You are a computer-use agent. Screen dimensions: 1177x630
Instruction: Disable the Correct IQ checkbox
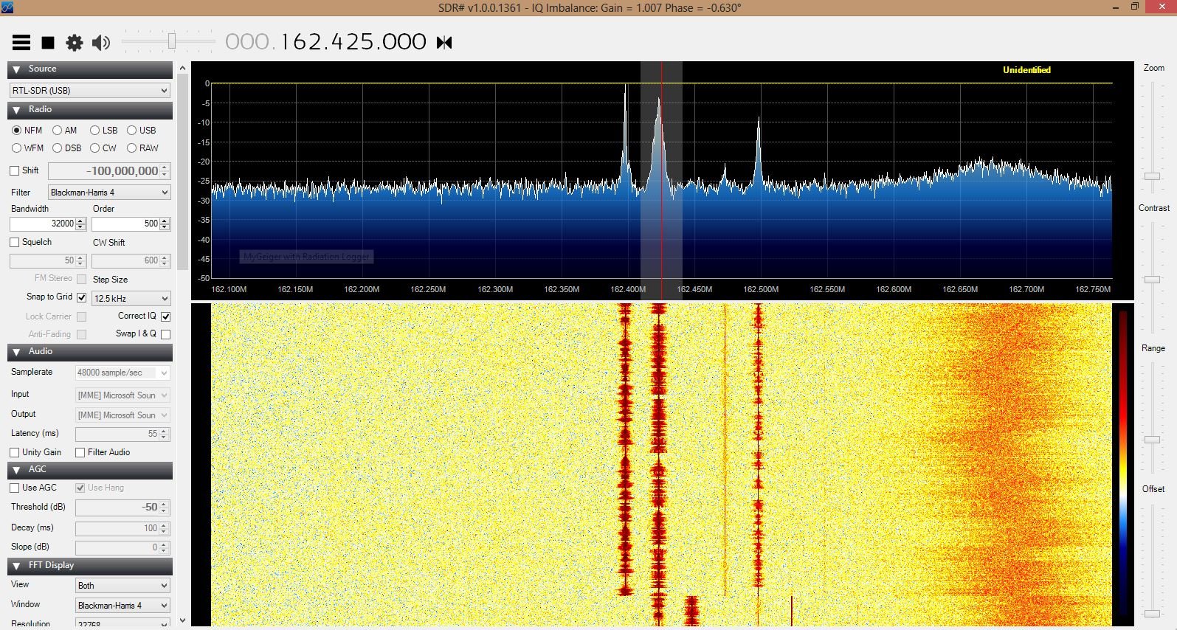166,316
